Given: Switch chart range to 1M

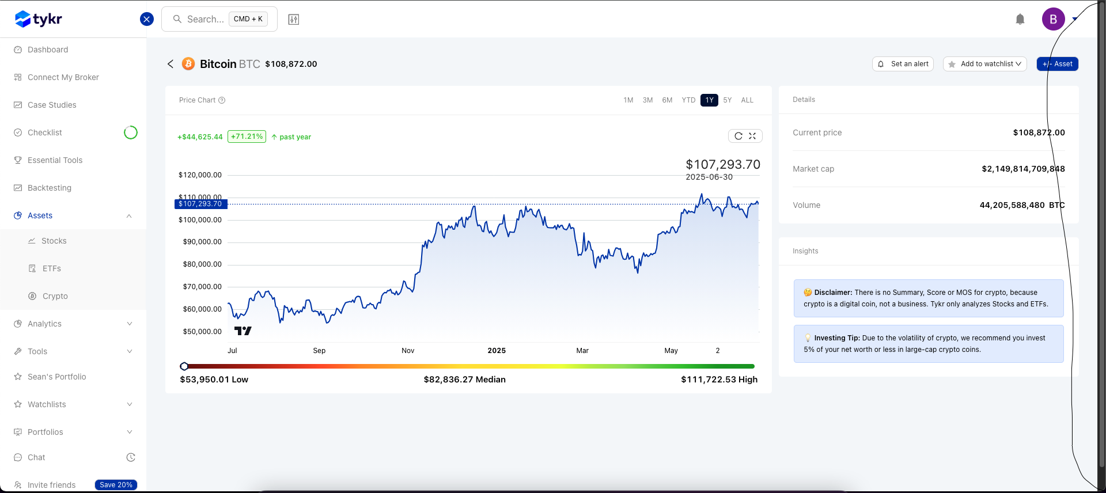Looking at the screenshot, I should click(x=628, y=100).
